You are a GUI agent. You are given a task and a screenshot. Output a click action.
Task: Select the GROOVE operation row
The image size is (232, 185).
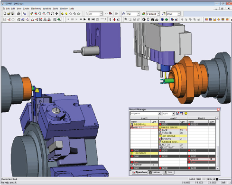point(173,139)
